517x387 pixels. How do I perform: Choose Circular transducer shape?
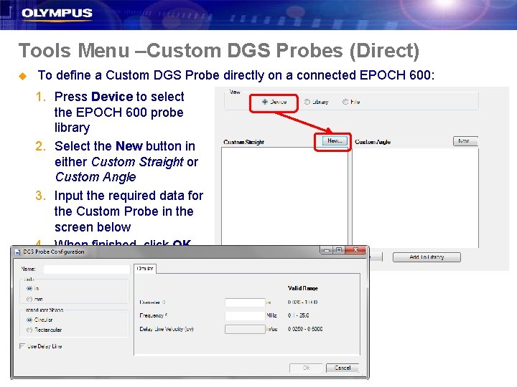pyautogui.click(x=29, y=320)
